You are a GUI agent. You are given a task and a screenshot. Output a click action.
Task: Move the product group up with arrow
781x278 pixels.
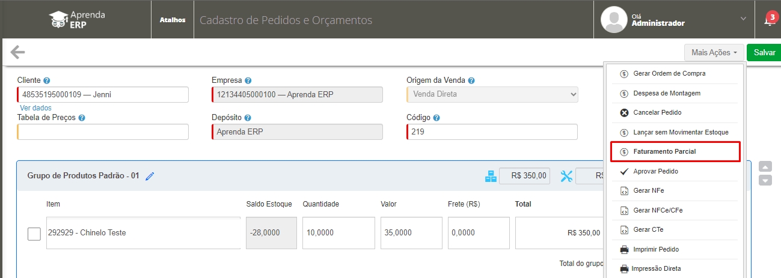pyautogui.click(x=765, y=166)
